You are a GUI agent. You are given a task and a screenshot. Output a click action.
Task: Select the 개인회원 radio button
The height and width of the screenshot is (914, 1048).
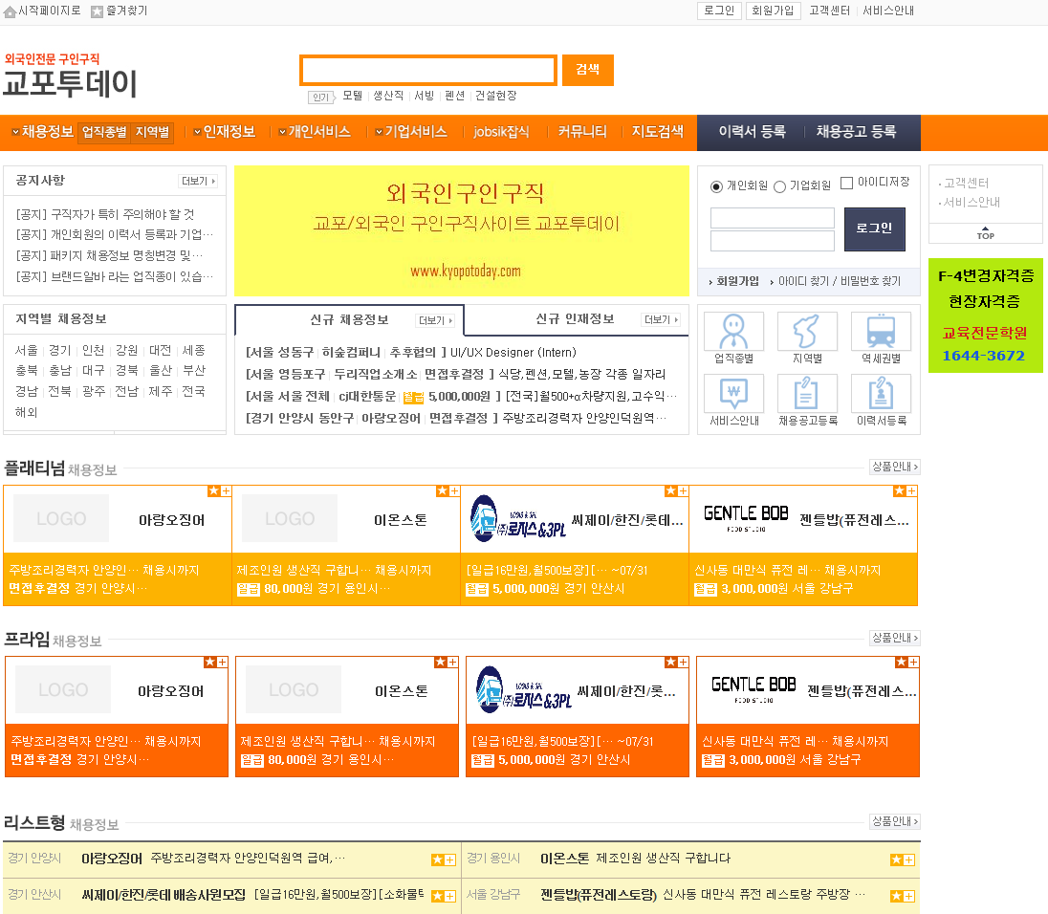(716, 186)
